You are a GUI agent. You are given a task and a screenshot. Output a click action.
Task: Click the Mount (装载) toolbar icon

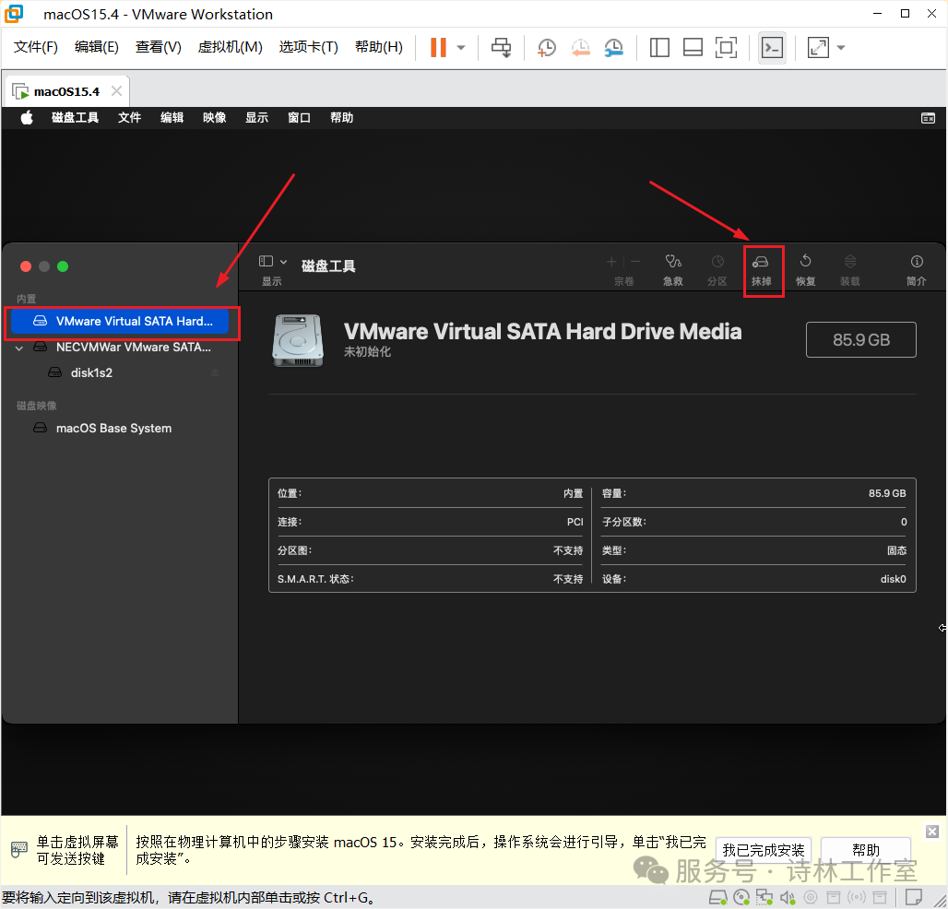click(x=849, y=262)
